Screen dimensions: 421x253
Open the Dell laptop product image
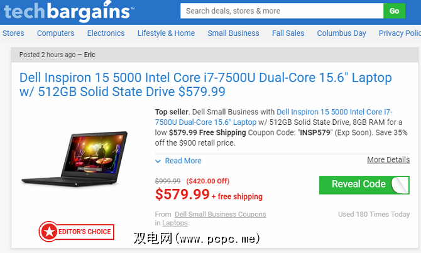[x=75, y=159]
